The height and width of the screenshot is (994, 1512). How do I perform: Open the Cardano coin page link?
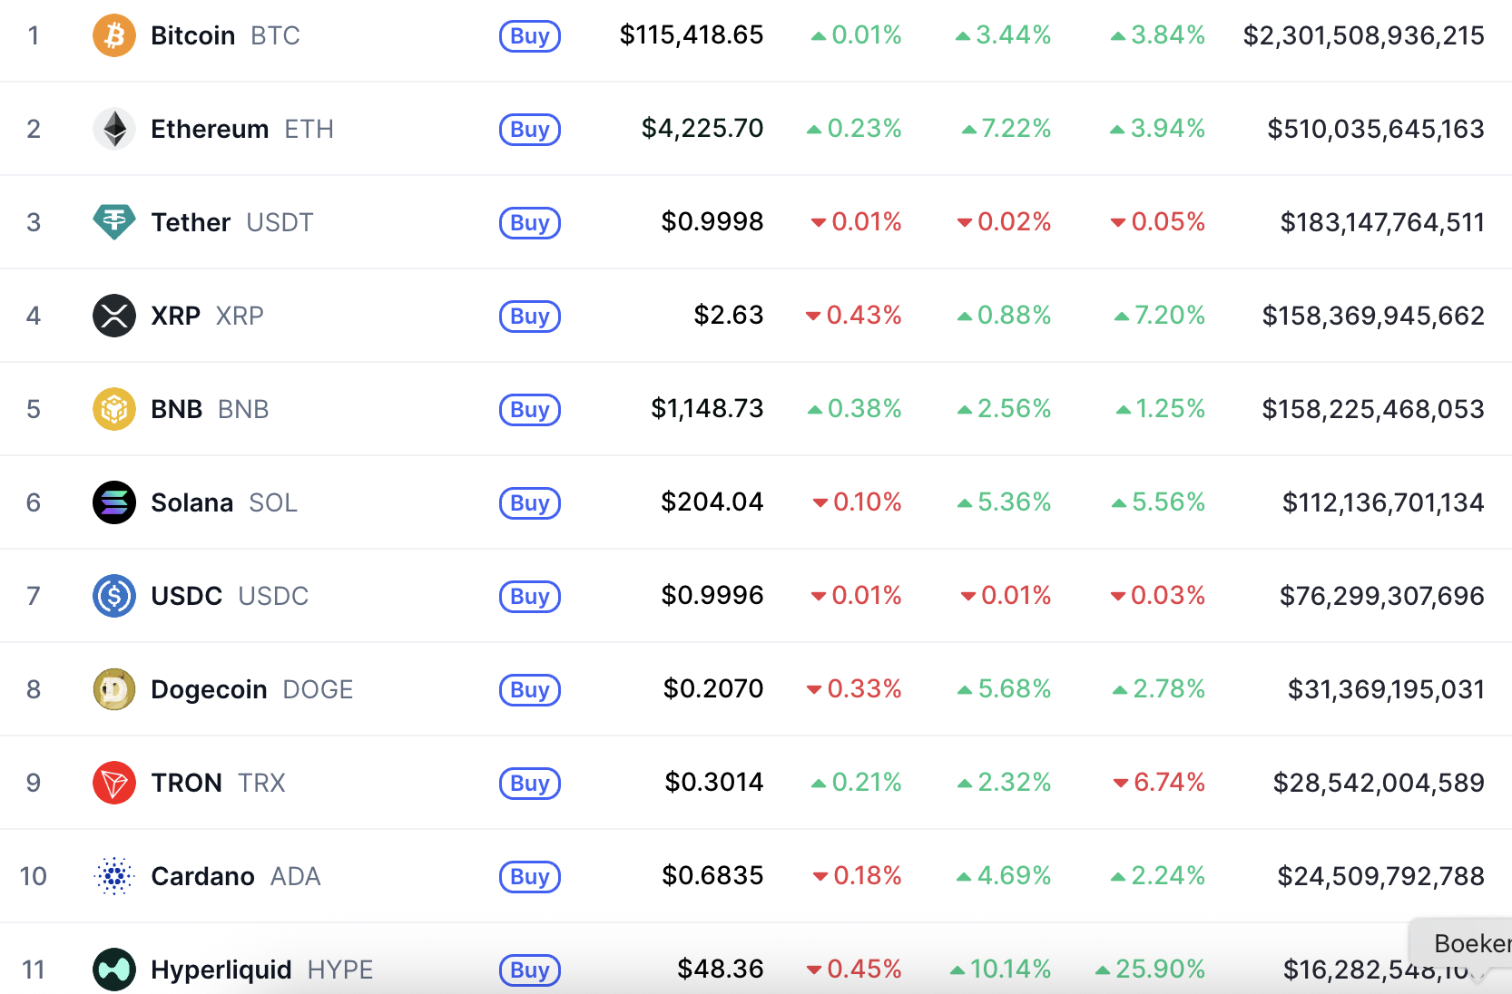coord(202,876)
